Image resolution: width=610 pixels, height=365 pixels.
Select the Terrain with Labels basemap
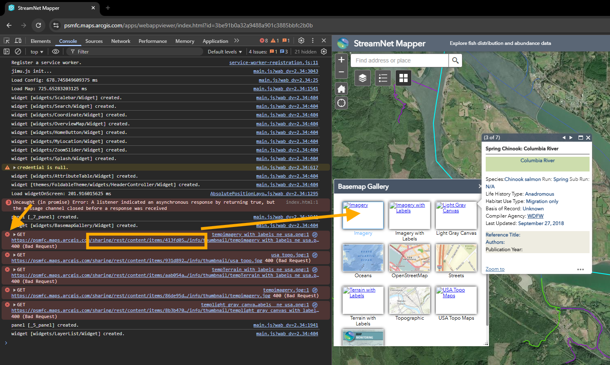pos(363,300)
